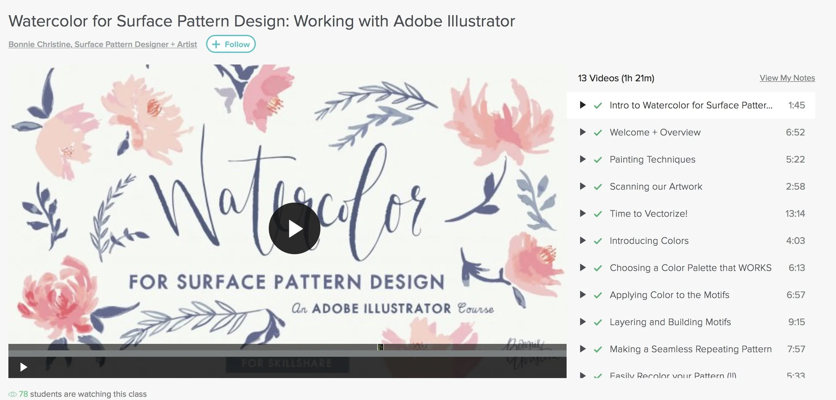Play icon for Introducing Colors lesson
This screenshot has width=836, height=400.
pos(583,240)
